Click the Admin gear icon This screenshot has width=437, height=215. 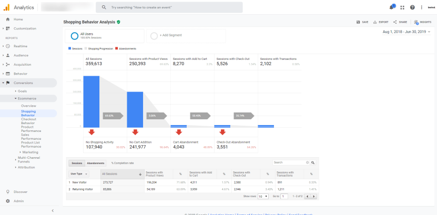point(8,201)
